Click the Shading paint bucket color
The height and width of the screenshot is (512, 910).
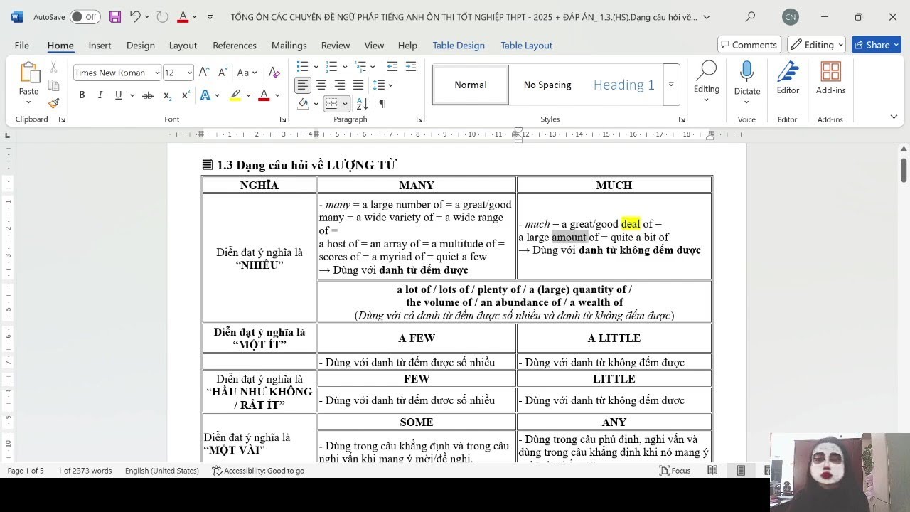pos(303,104)
